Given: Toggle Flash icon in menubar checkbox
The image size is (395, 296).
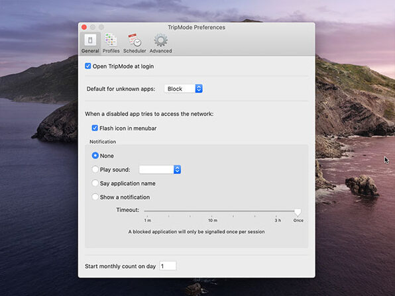Looking at the screenshot, I should click(95, 128).
